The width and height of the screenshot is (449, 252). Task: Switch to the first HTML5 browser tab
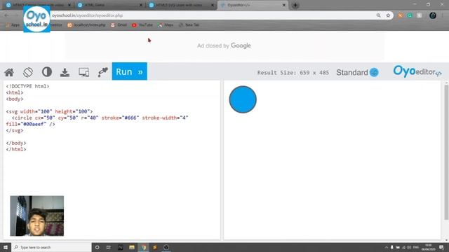click(x=38, y=5)
